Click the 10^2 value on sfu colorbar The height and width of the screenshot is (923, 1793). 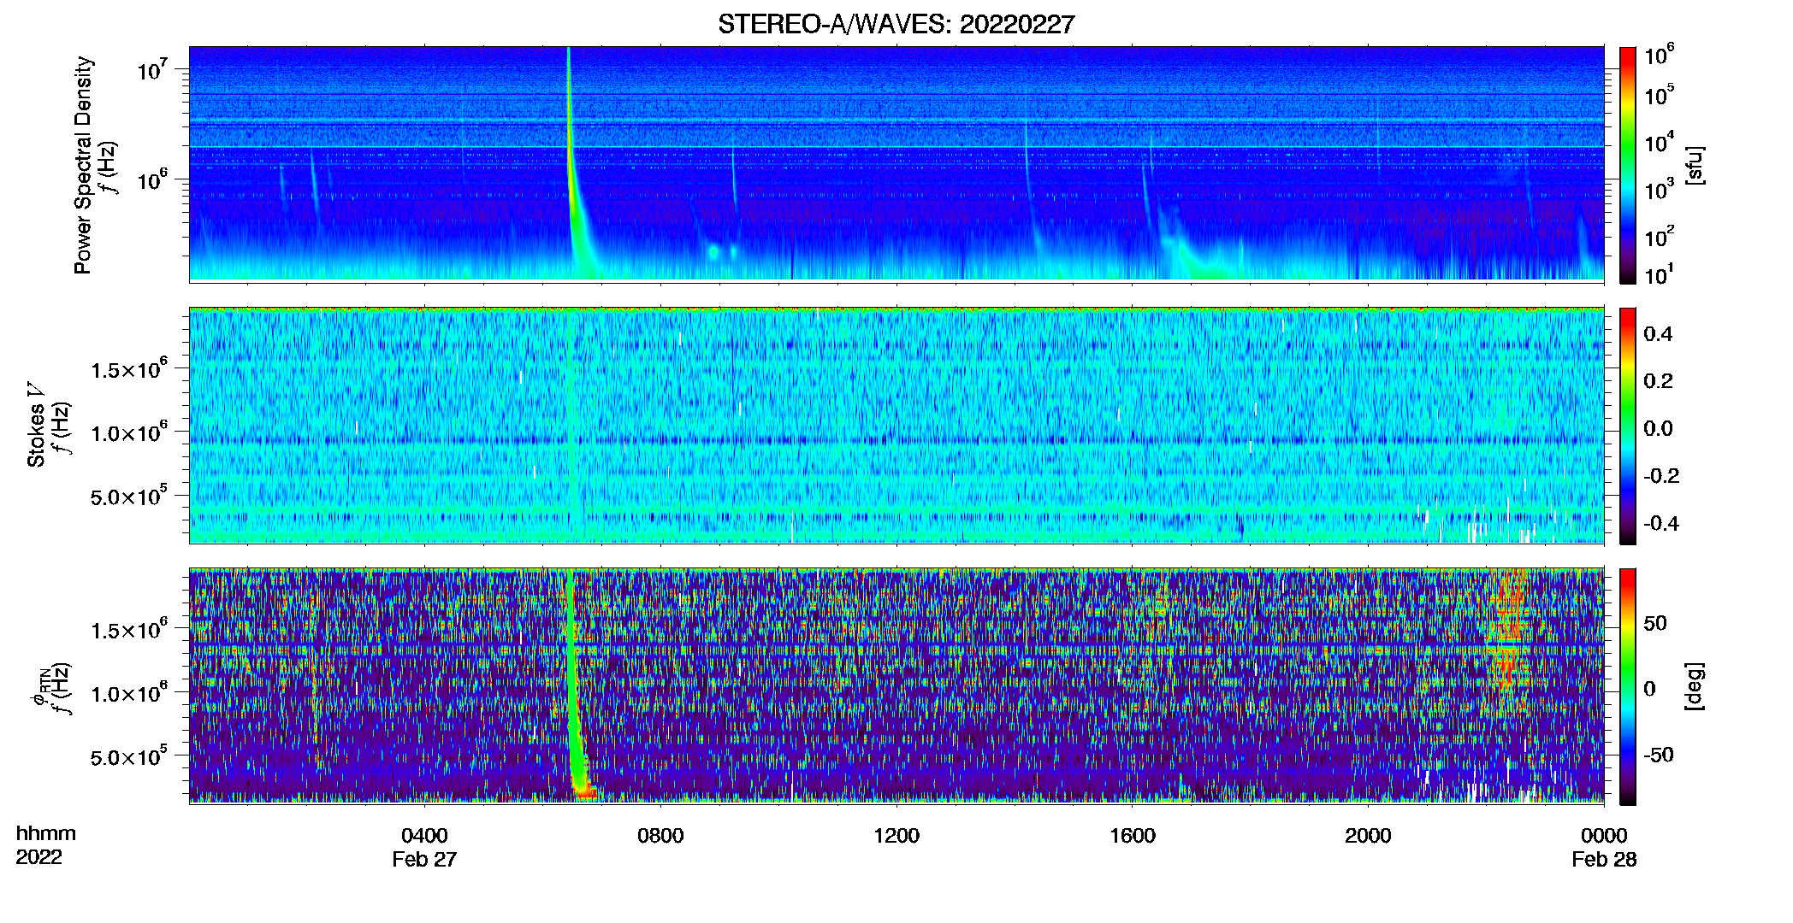tap(1660, 237)
